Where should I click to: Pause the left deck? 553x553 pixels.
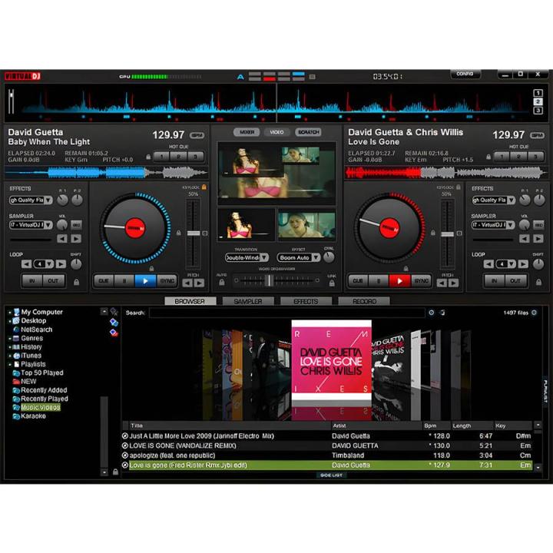click(x=124, y=281)
